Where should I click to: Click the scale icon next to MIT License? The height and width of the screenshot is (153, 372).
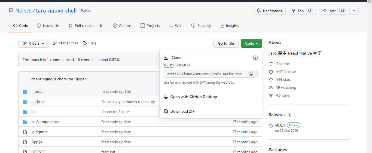(x=271, y=72)
